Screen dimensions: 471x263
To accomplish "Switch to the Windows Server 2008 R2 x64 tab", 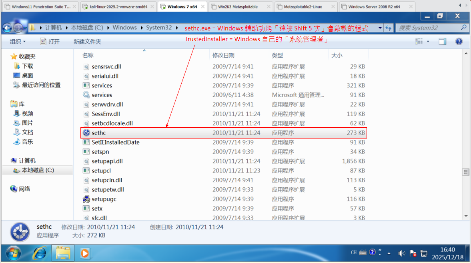I will 377,7.
